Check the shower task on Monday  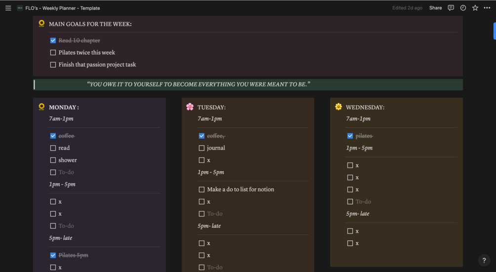tap(53, 160)
